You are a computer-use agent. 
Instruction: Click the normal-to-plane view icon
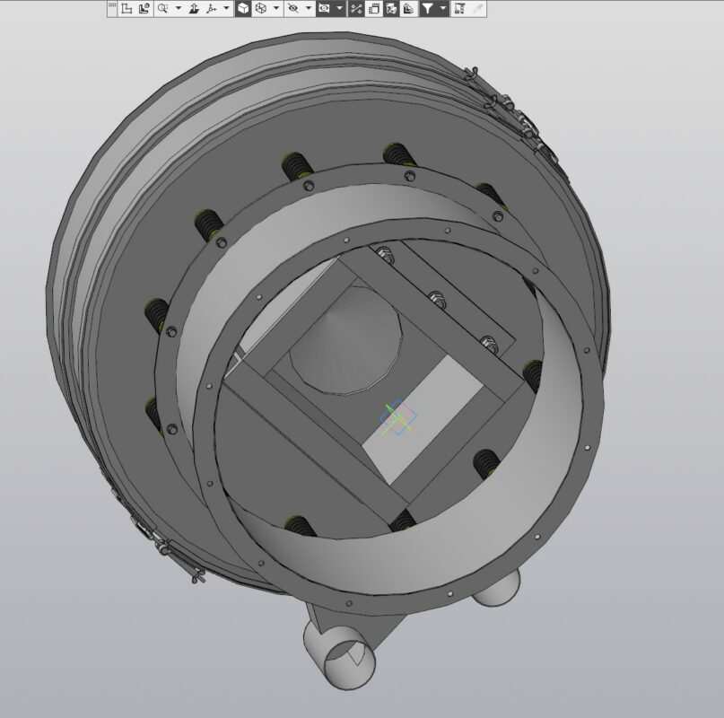coord(194,8)
